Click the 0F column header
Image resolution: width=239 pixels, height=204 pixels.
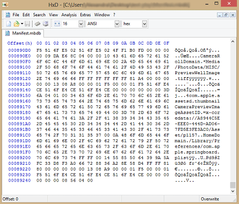(x=166, y=43)
